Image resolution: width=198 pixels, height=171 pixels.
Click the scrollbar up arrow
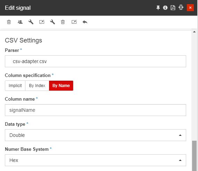coord(194,32)
